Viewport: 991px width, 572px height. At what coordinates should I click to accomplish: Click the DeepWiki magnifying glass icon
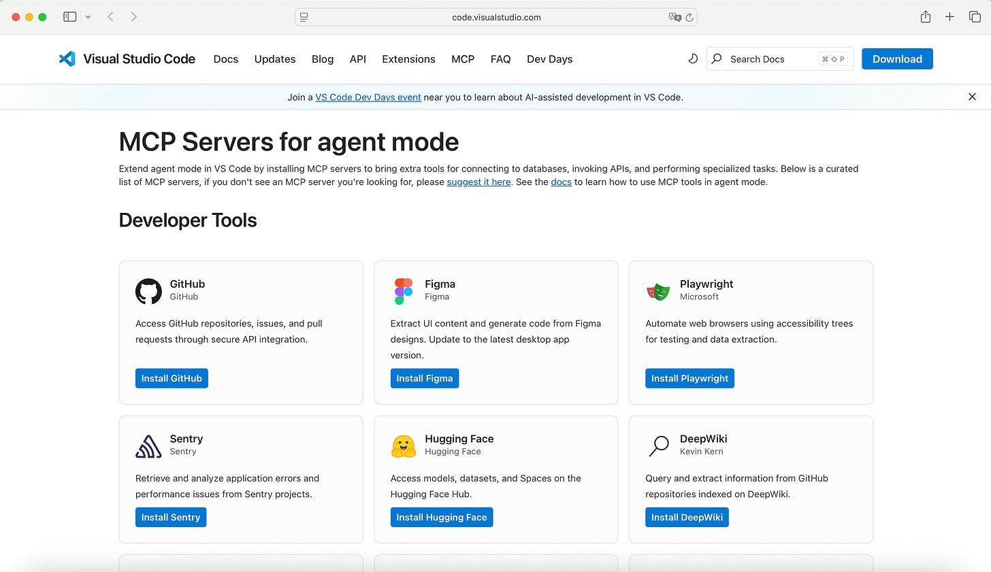click(659, 446)
